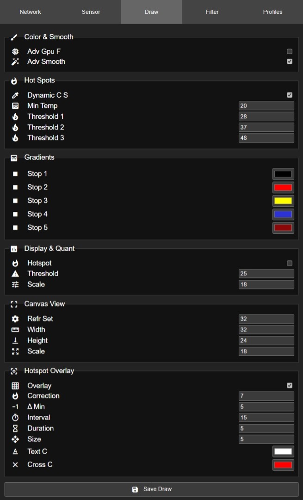This screenshot has height=500, width=303.
Task: Enable the Hotspot checkbox in Display & Quant
Action: (290, 263)
